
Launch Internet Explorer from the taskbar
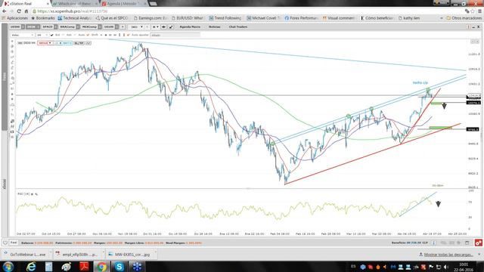click(x=31, y=267)
